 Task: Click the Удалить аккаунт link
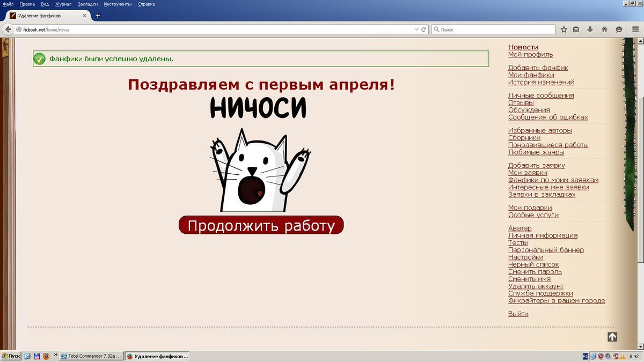(x=536, y=286)
